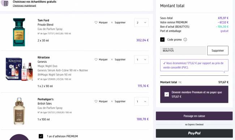Click Marquer link for Kérastase
This screenshot has height=140, width=235.
[x=103, y=60]
